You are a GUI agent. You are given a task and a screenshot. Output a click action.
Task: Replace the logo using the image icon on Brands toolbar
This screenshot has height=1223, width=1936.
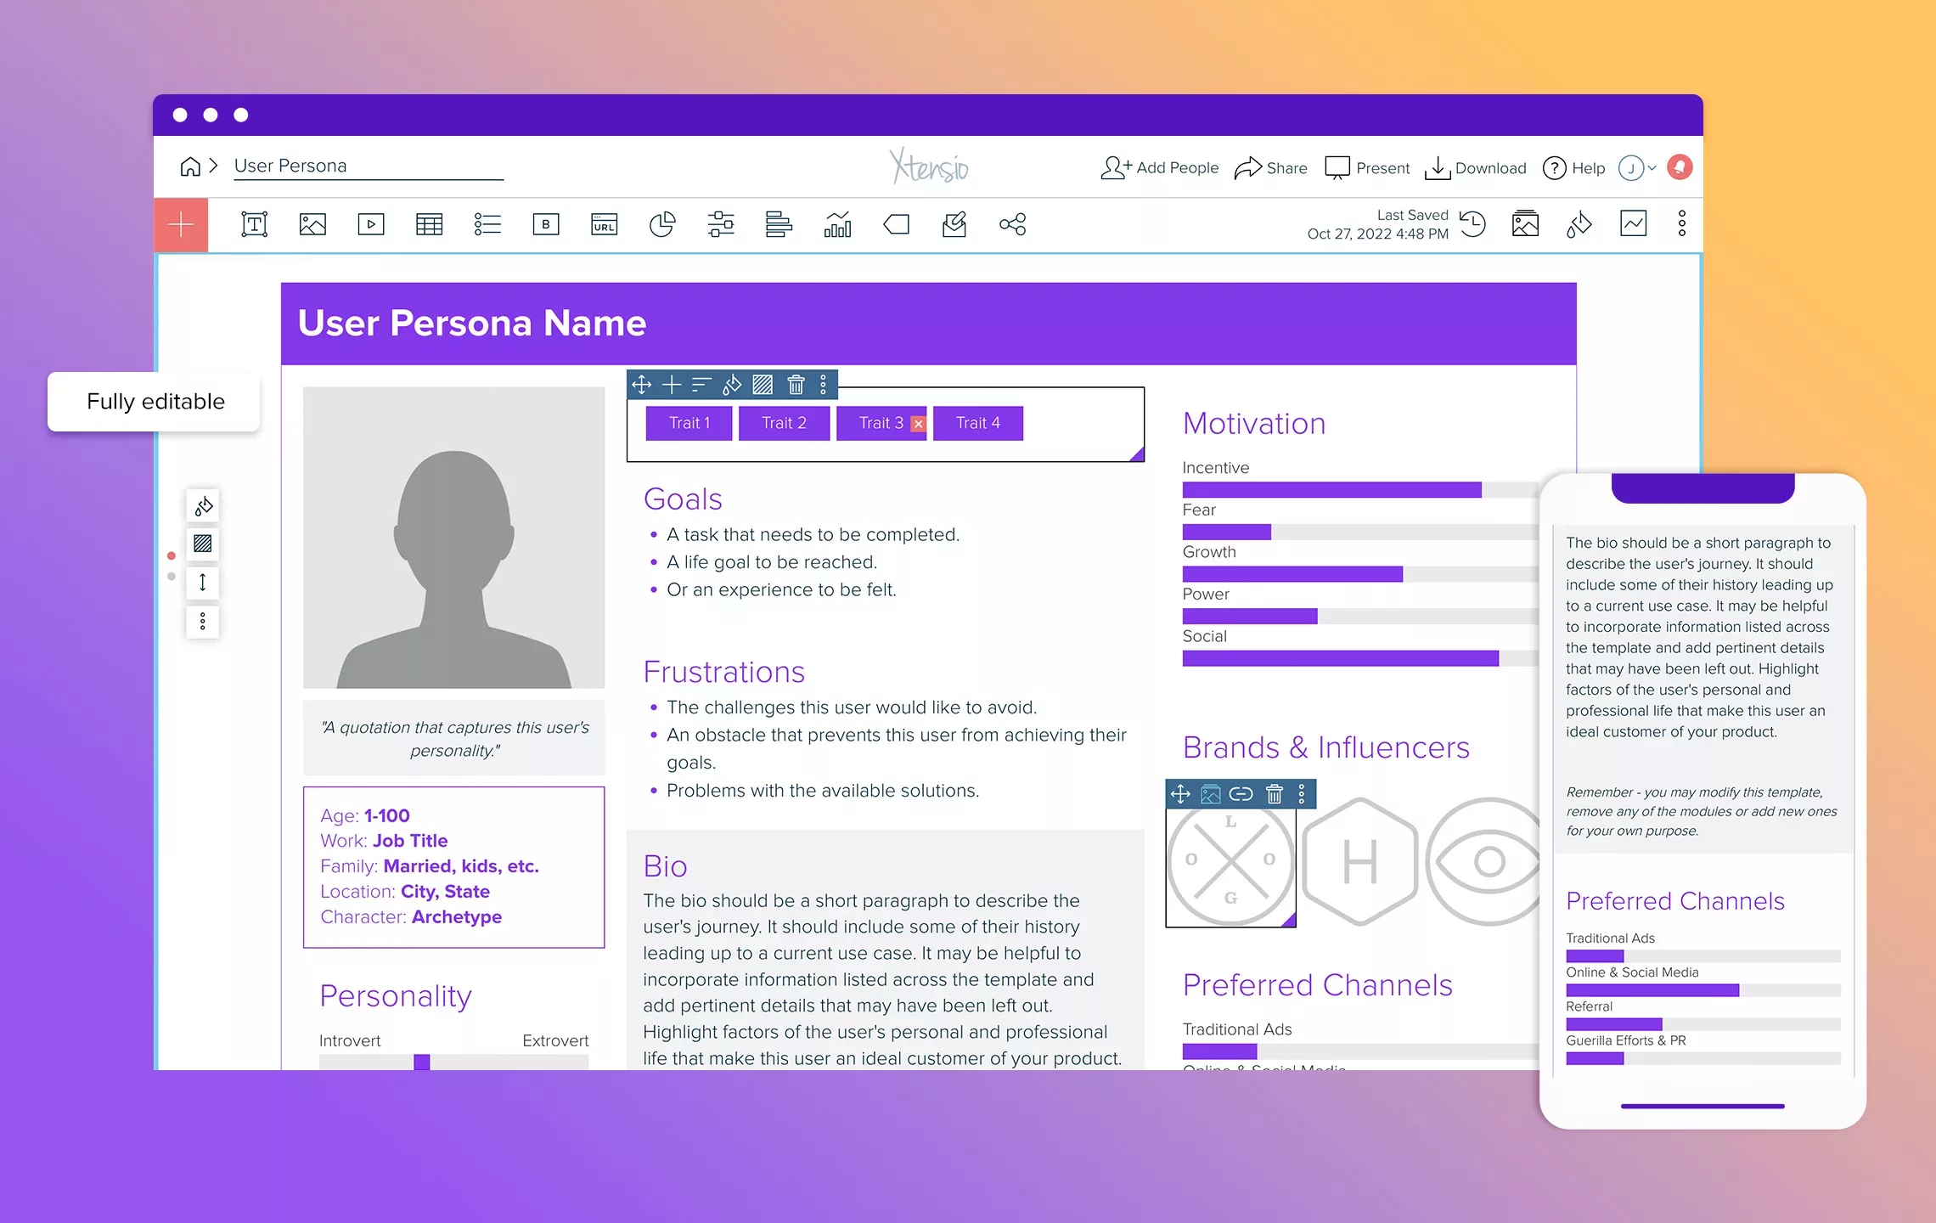point(1209,794)
